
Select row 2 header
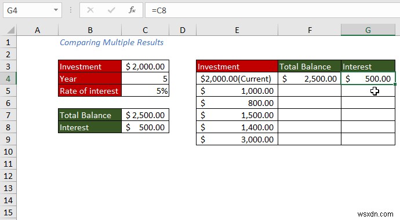(8, 54)
